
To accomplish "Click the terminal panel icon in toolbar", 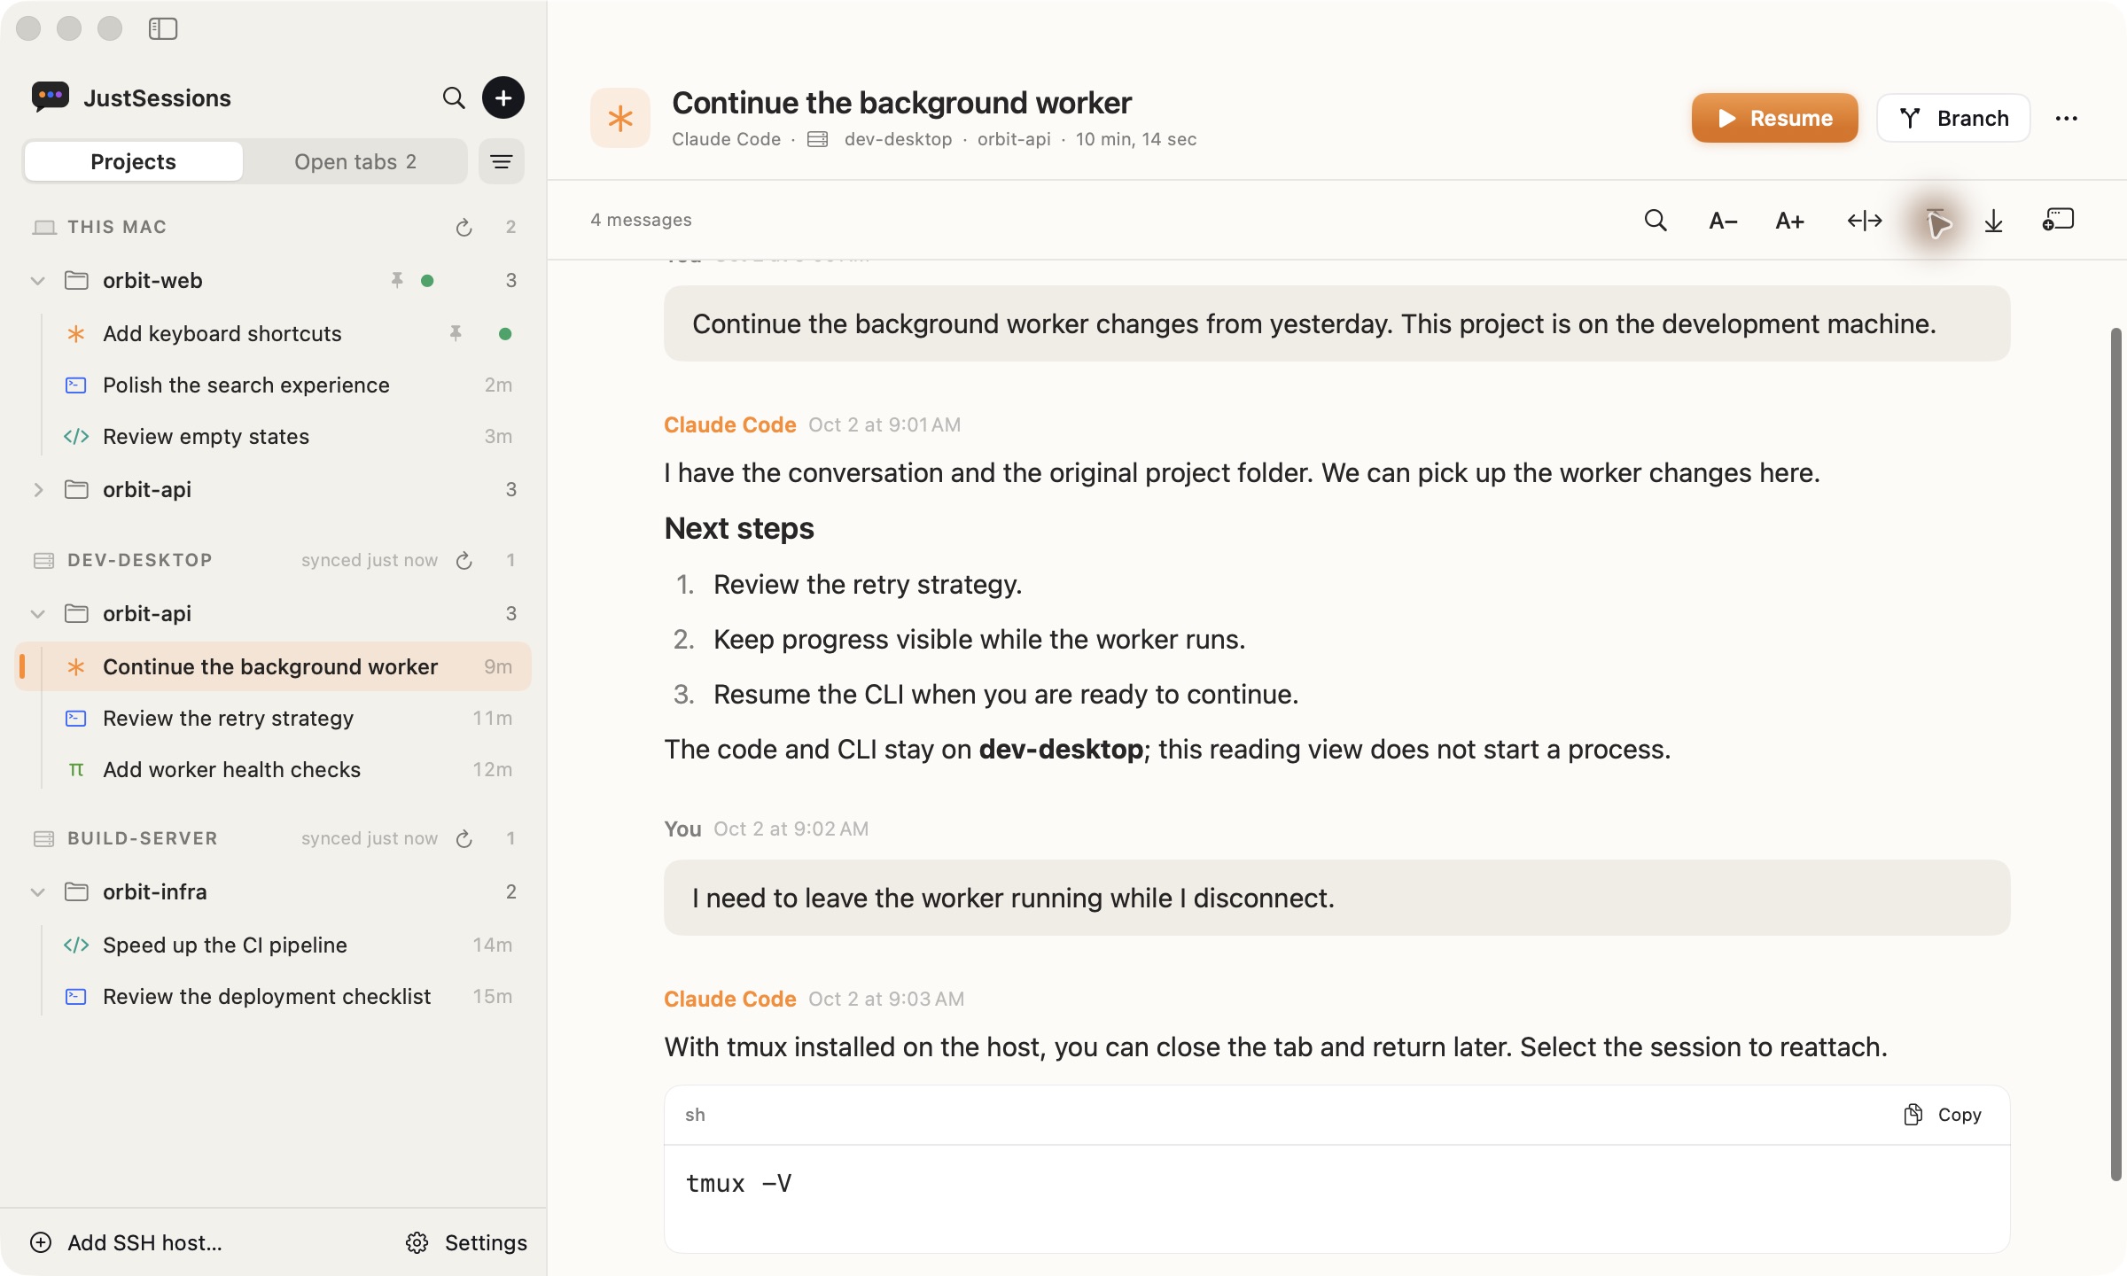I will pos(2058,220).
